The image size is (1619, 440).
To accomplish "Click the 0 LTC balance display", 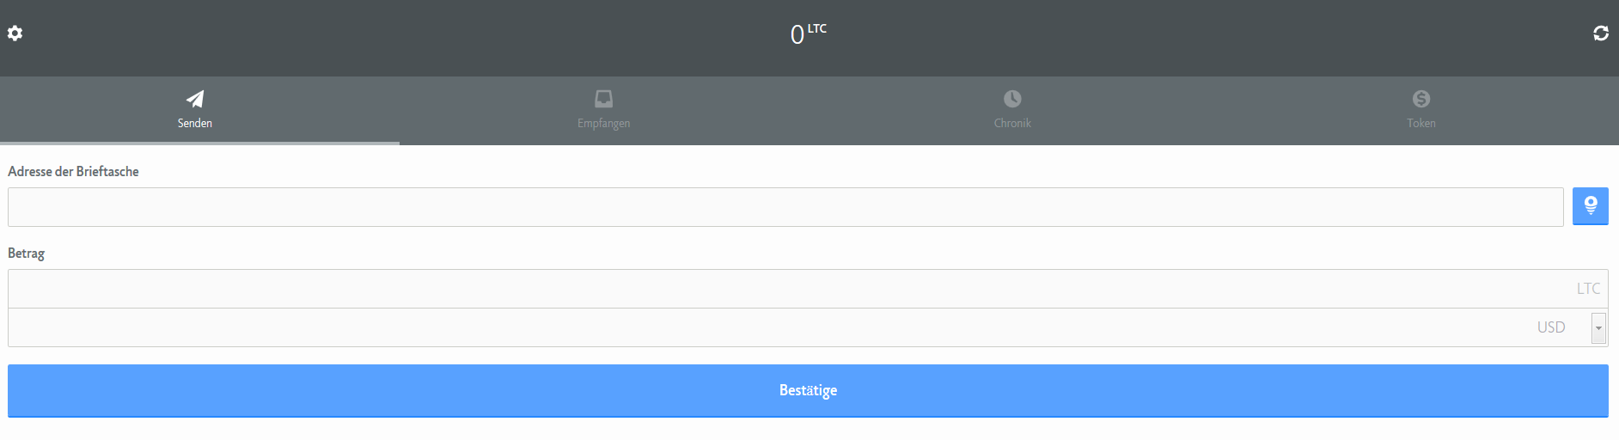I will [x=808, y=34].
